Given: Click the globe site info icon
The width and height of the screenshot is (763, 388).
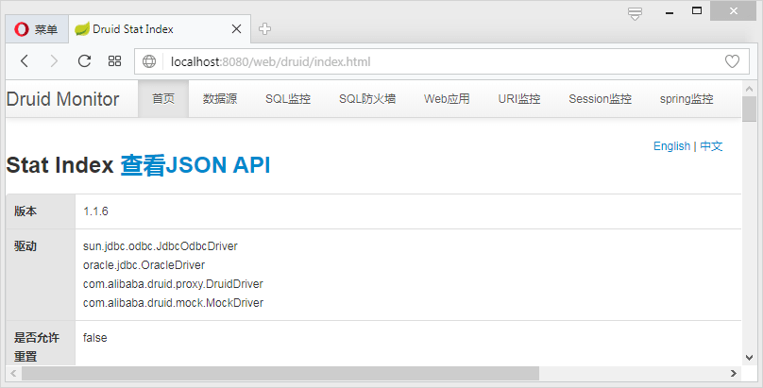Looking at the screenshot, I should tap(149, 61).
